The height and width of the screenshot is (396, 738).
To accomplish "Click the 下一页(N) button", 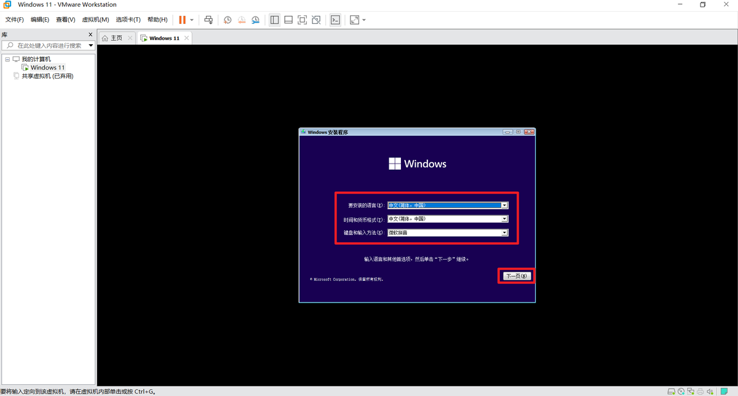I will coord(515,276).
